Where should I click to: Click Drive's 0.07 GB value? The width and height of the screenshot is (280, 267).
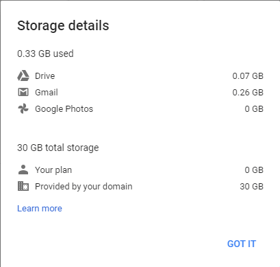click(x=248, y=76)
